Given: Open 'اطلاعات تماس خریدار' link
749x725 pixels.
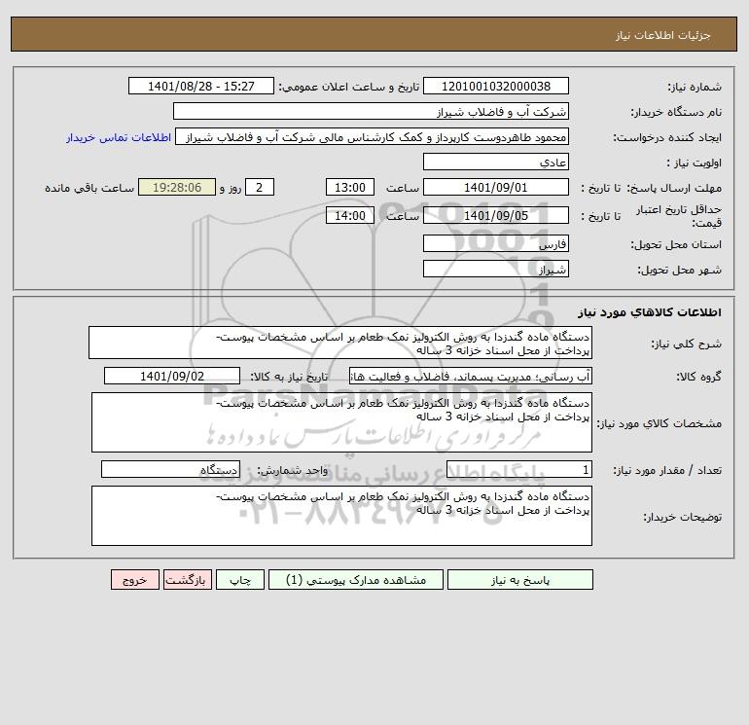Looking at the screenshot, I should pyautogui.click(x=119, y=137).
